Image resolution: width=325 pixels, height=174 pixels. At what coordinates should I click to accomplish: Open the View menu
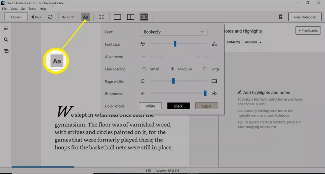(x=14, y=9)
